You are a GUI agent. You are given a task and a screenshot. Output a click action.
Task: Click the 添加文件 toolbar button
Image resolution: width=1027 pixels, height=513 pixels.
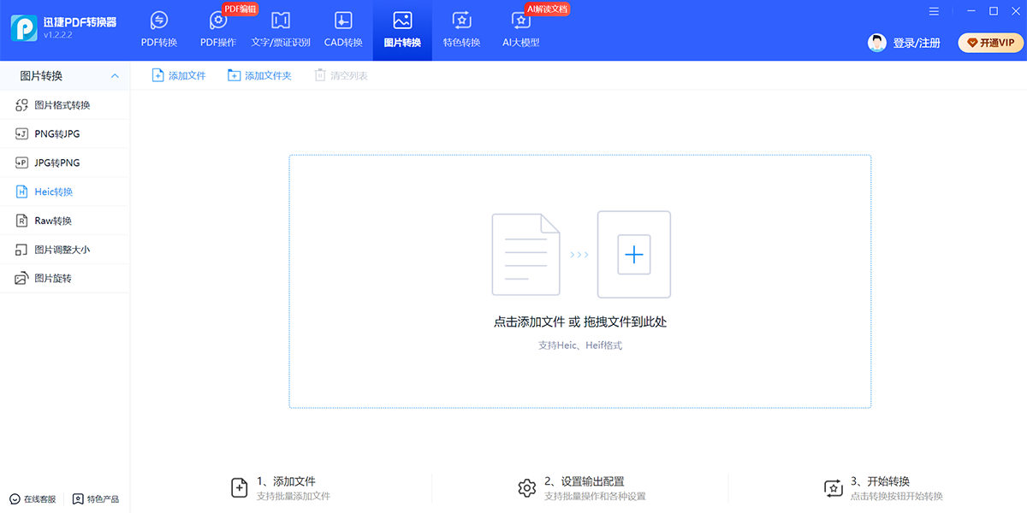[179, 75]
